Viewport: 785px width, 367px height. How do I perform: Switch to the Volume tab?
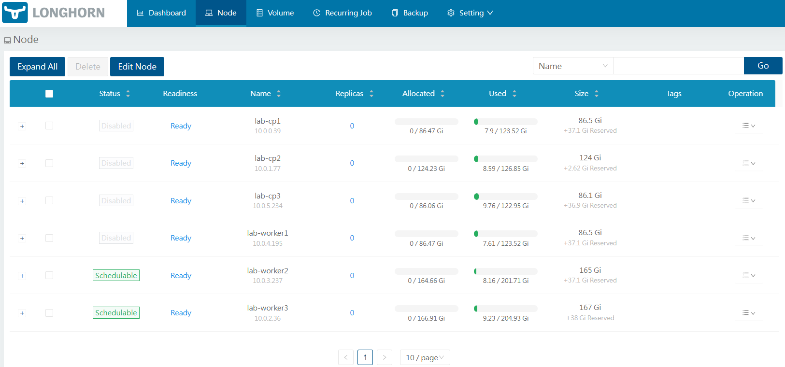(x=275, y=13)
